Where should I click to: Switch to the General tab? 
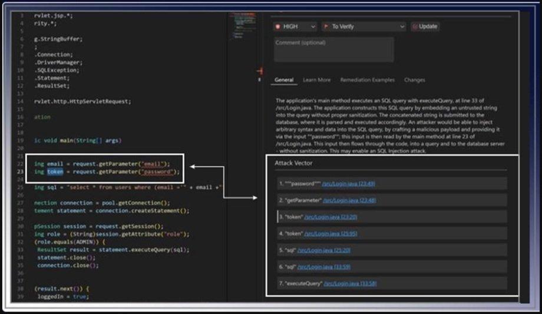(x=284, y=80)
